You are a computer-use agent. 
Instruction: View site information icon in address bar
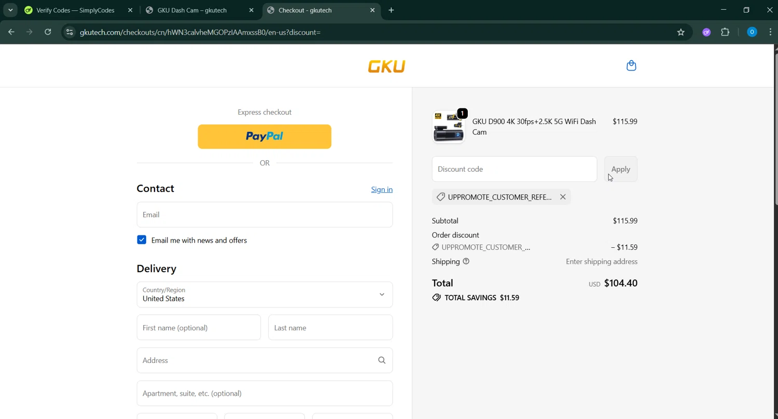[70, 32]
